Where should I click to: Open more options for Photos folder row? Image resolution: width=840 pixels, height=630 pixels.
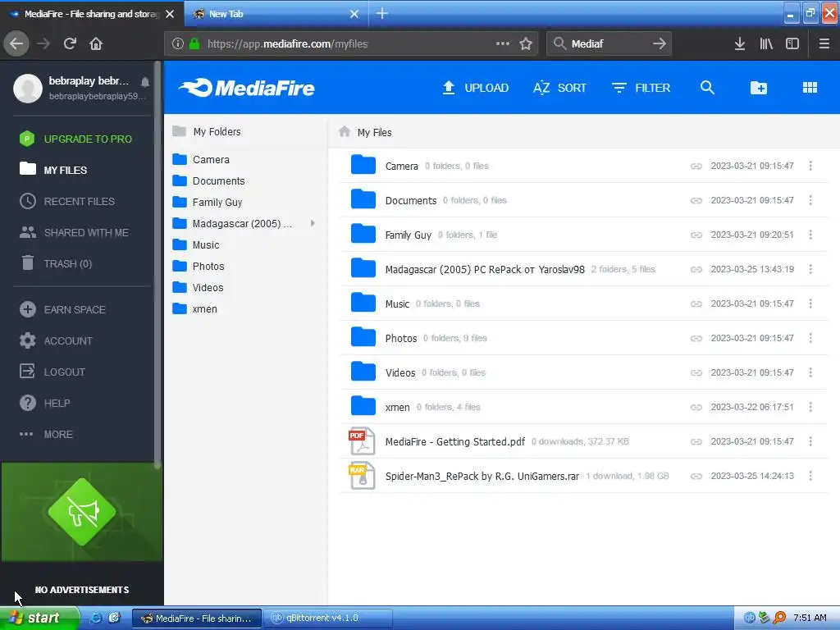[x=810, y=338]
